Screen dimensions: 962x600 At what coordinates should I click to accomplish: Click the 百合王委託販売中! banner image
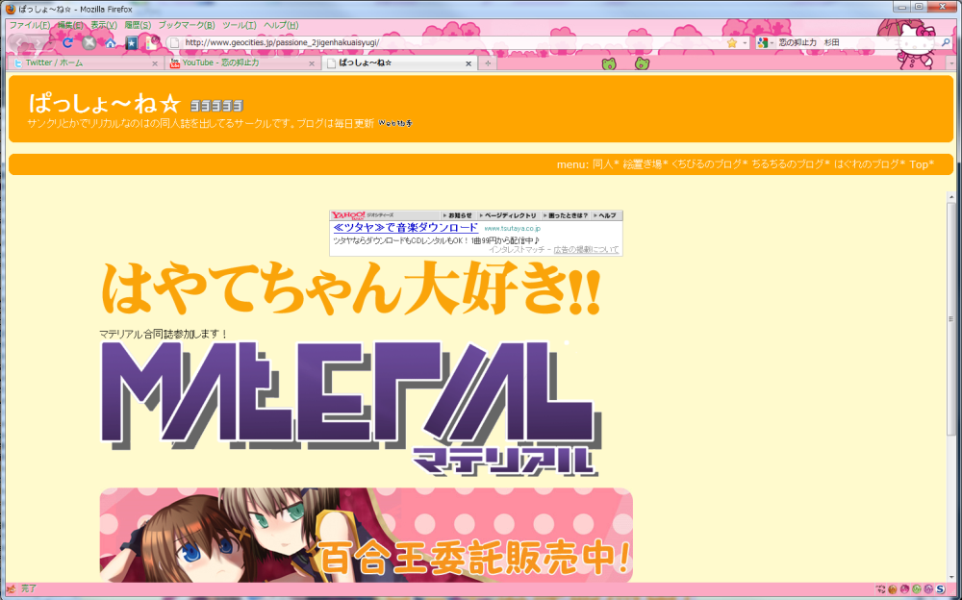[367, 535]
